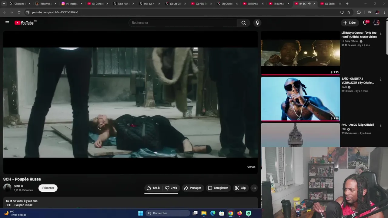Open Chrome profile avatar in toolbar
388x218 pixels.
377,12
